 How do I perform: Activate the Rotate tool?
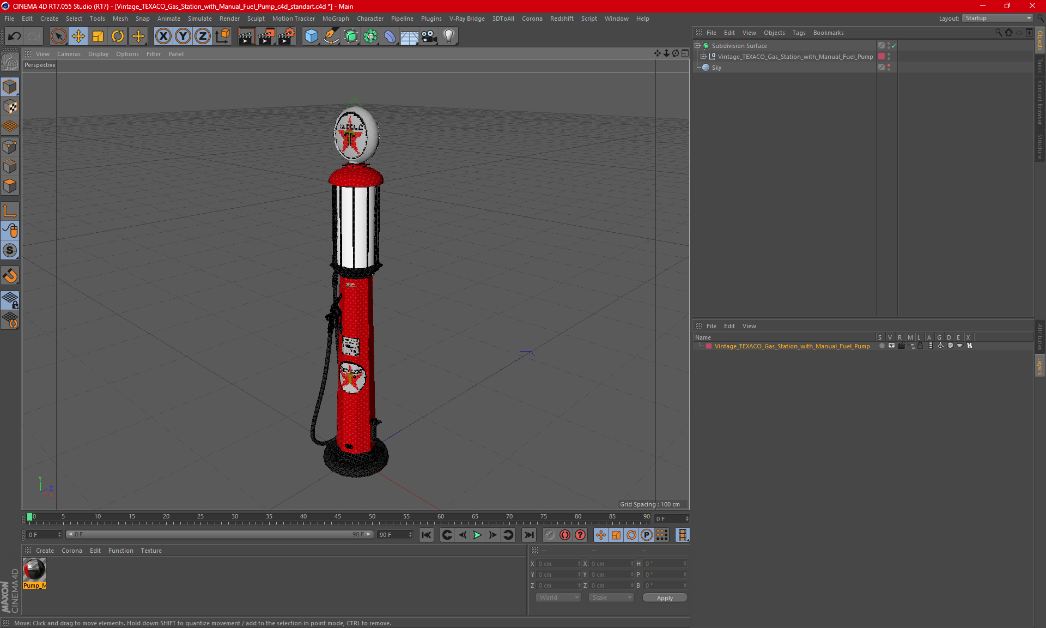point(118,36)
